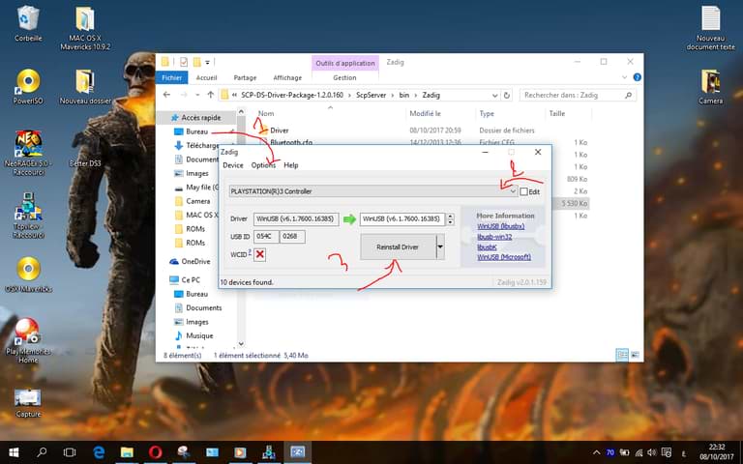Switch to the Accueil ribbon tab
This screenshot has height=464, width=743.
tap(206, 77)
